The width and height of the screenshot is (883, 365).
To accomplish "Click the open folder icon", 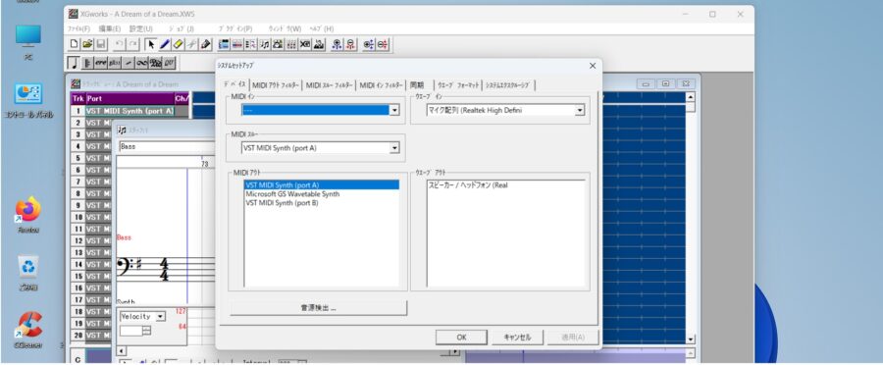I will (x=88, y=44).
